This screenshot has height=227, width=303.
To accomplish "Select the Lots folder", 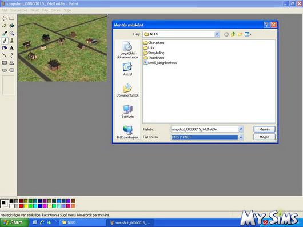I will 149,47.
